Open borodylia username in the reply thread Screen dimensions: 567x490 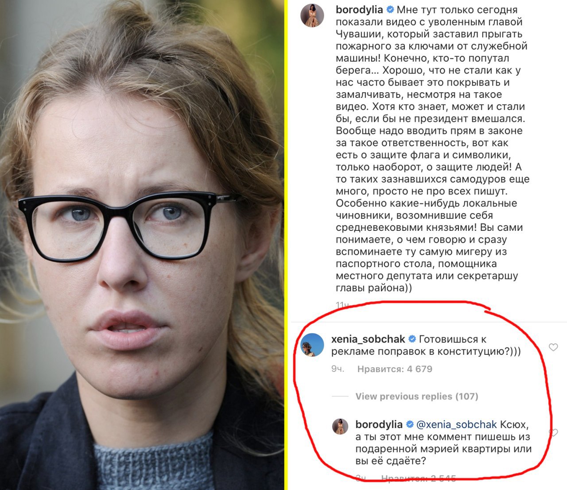379,424
